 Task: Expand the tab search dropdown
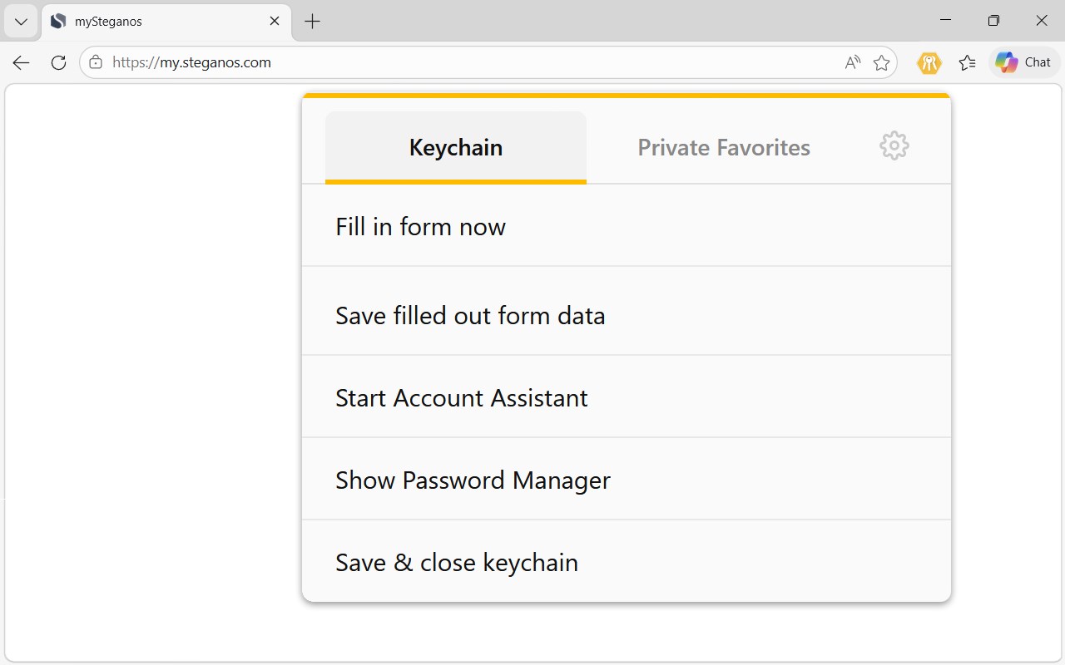click(22, 22)
